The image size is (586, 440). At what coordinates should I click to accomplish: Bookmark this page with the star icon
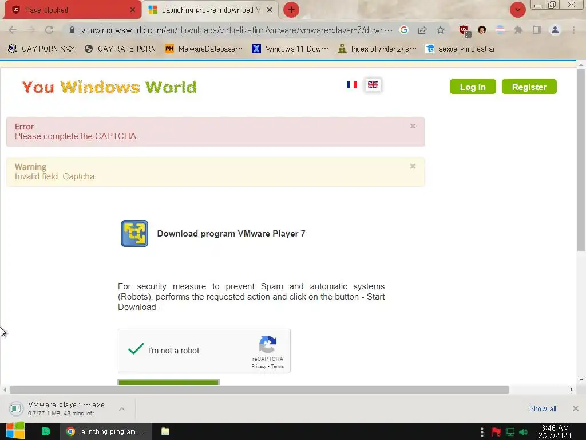tap(441, 30)
